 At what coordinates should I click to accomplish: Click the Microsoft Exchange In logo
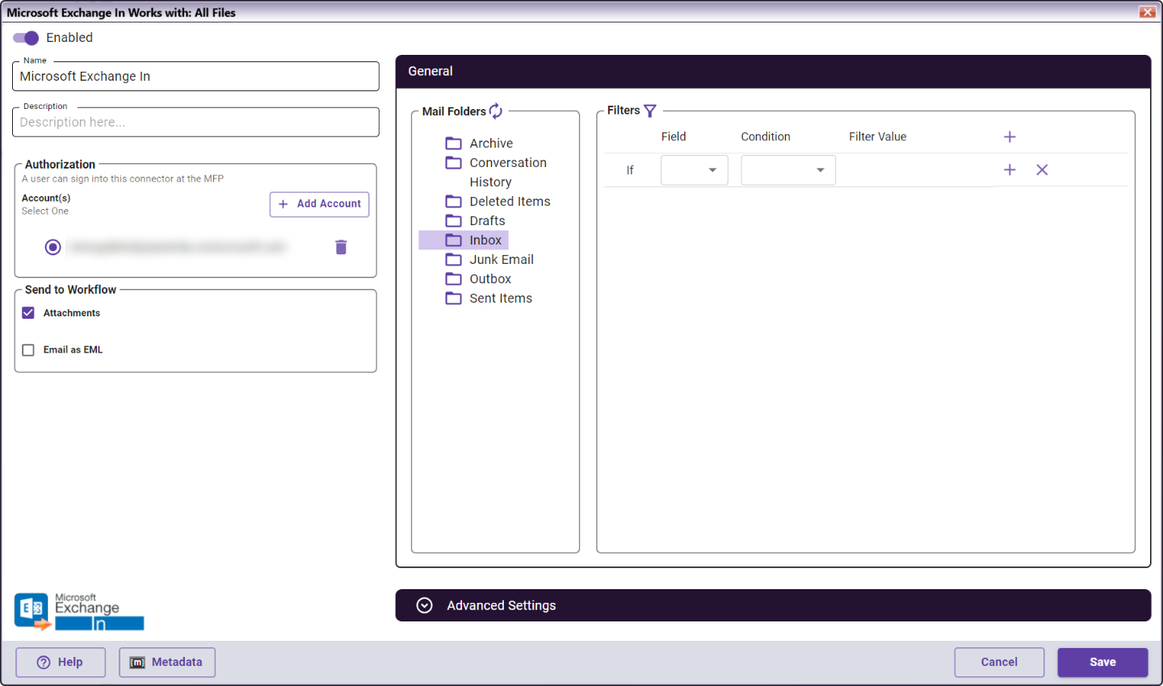click(79, 611)
